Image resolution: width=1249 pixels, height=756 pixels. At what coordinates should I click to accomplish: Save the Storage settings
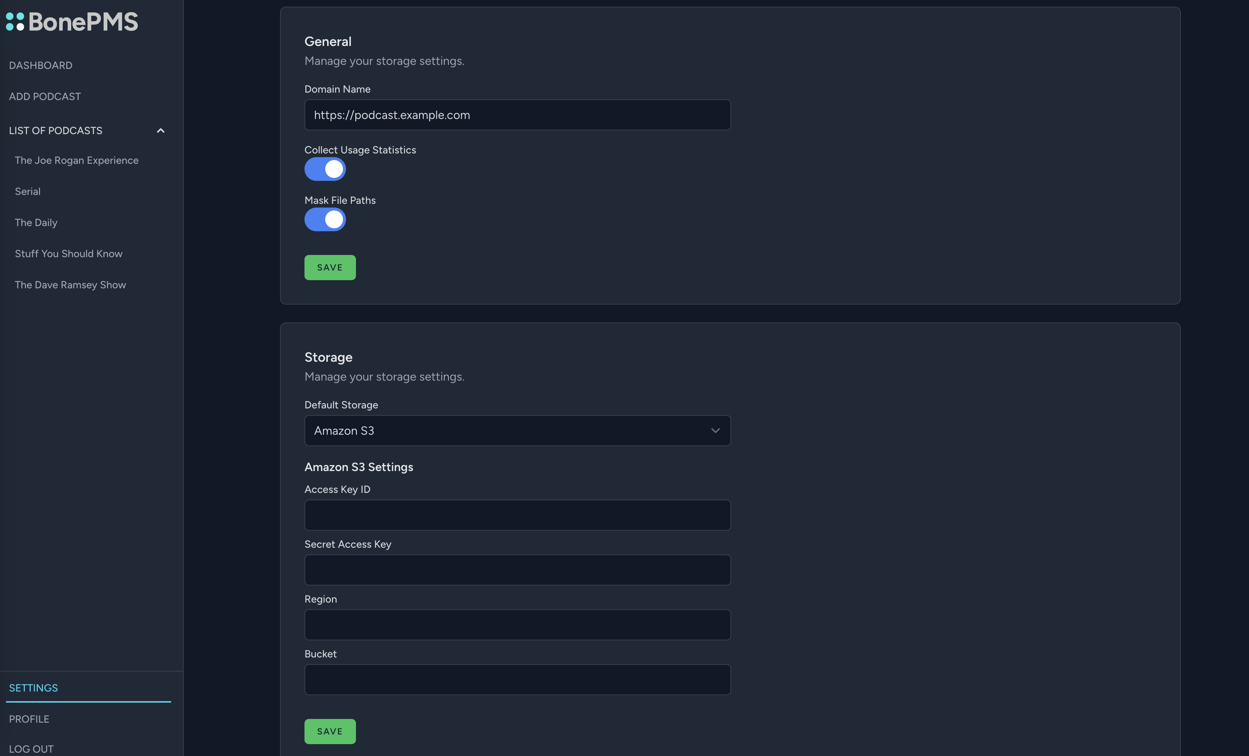point(330,731)
